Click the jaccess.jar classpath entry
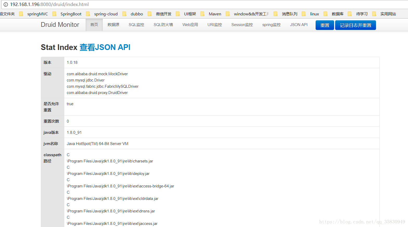This screenshot has height=227, width=408. 112,224
